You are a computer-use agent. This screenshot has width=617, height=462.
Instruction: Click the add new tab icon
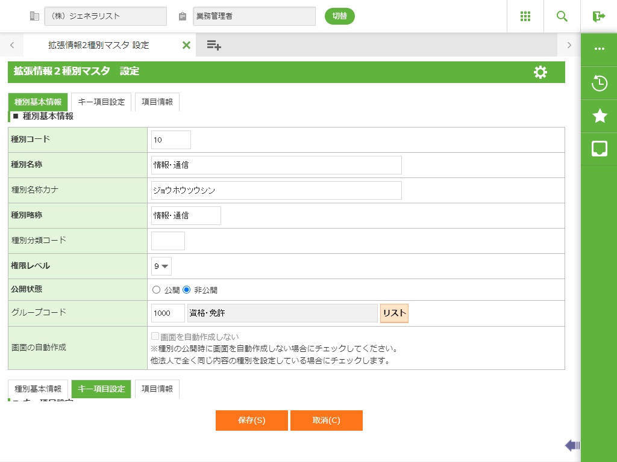(x=214, y=45)
